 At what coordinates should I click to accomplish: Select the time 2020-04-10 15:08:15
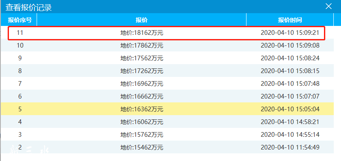[x=290, y=71]
